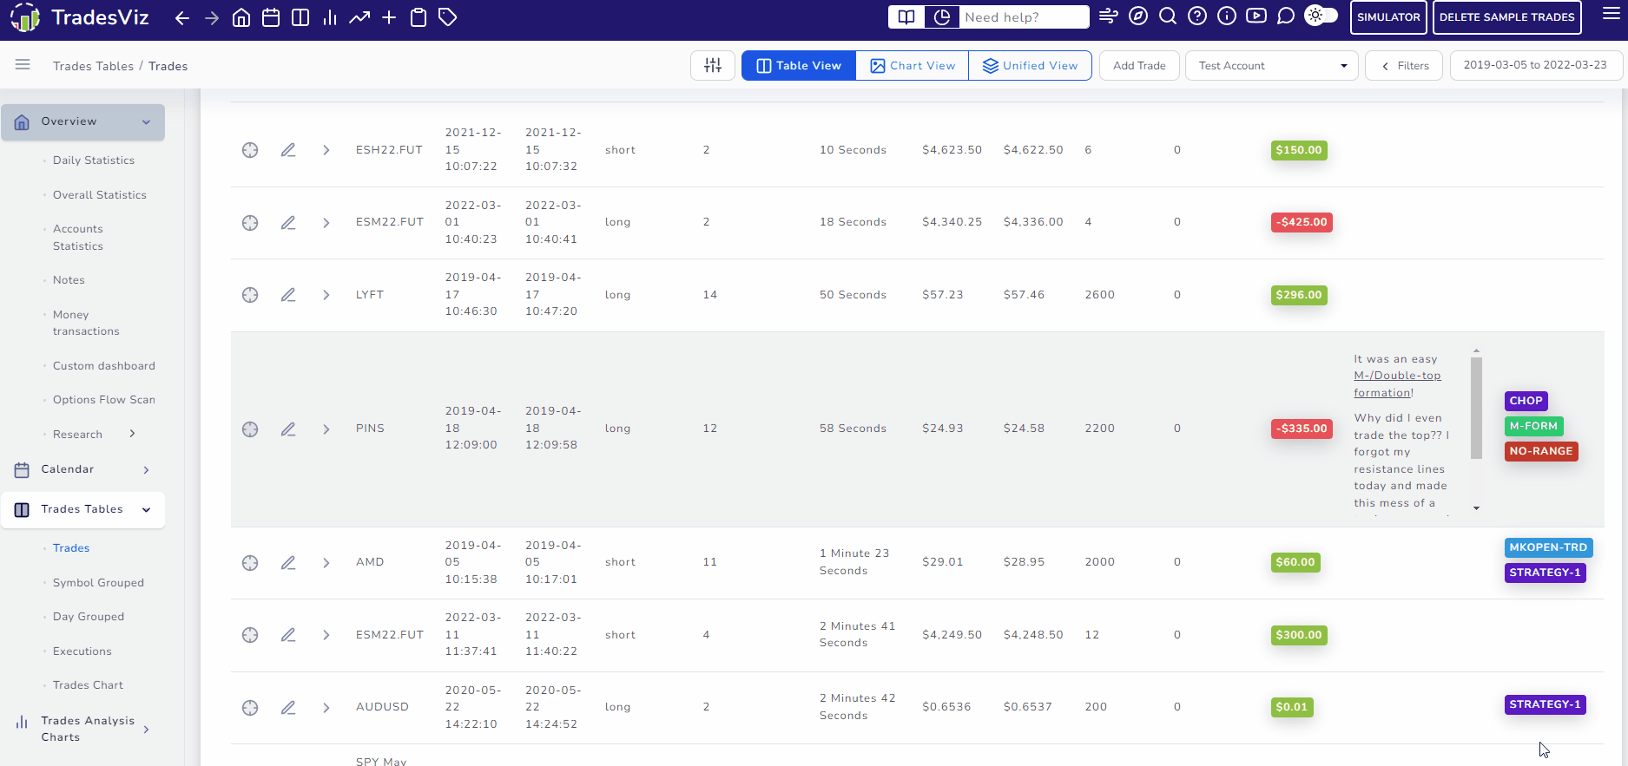Image resolution: width=1628 pixels, height=766 pixels.
Task: Open the trades table columns icon
Action: click(300, 17)
